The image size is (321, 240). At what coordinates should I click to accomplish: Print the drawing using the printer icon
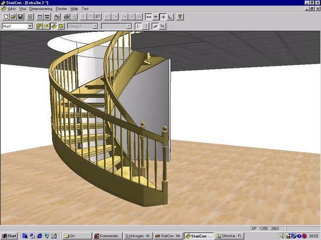point(66,17)
